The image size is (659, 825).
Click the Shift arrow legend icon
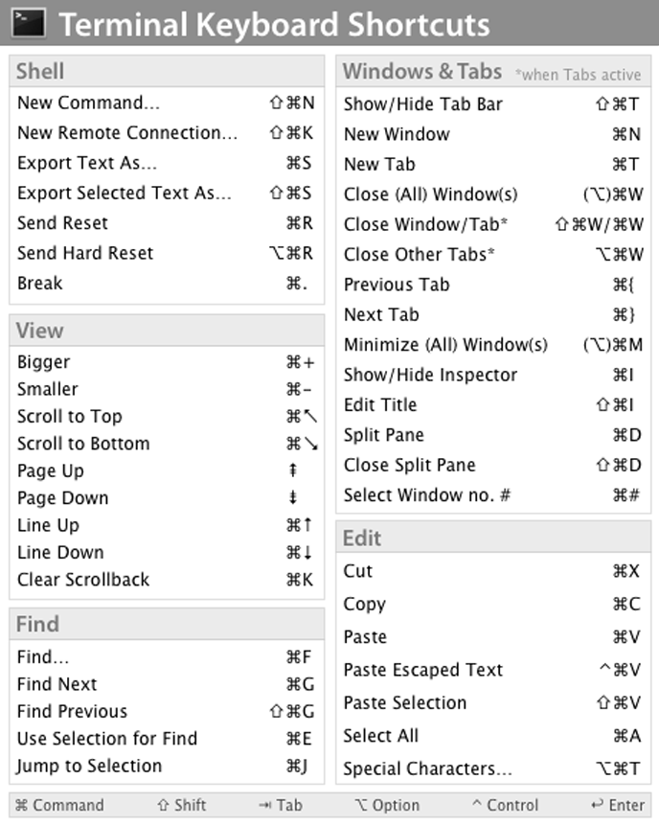pos(164,806)
